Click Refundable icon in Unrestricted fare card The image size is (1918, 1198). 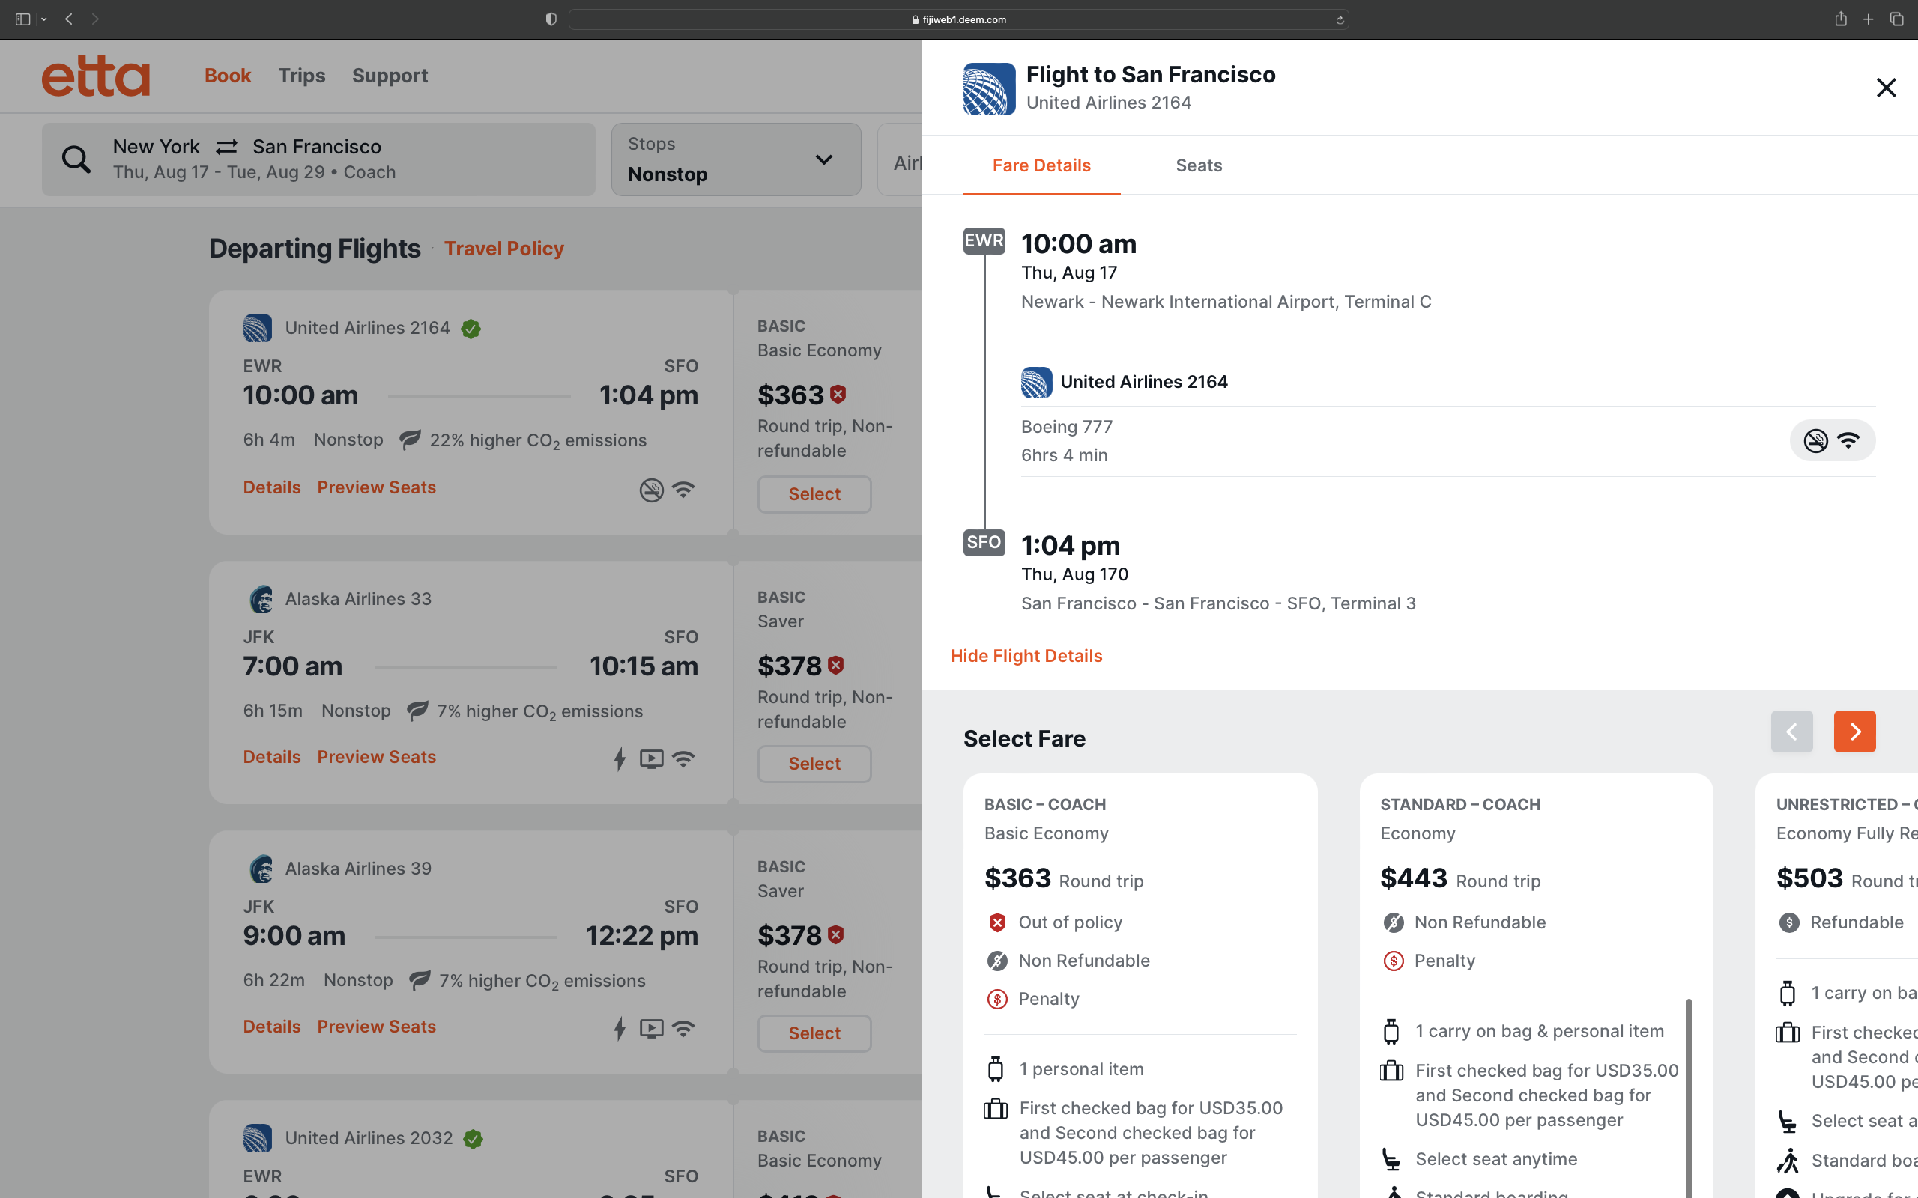[x=1788, y=923]
